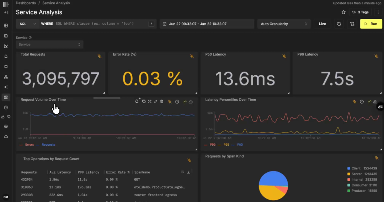
Task: Open the service map nodes sidebar icon
Action: point(6,77)
